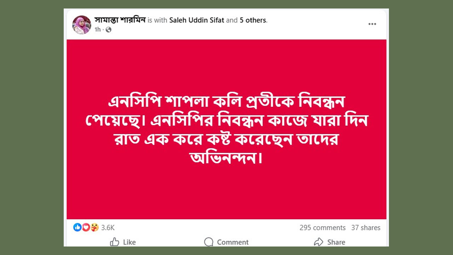Open the 295 comments link
This screenshot has width=453, height=255.
322,228
